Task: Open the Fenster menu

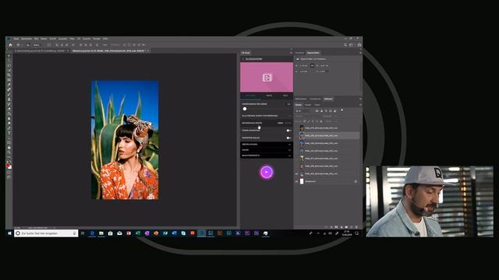Action: click(x=97, y=39)
